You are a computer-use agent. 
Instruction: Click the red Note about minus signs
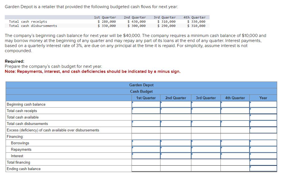coord(93,71)
